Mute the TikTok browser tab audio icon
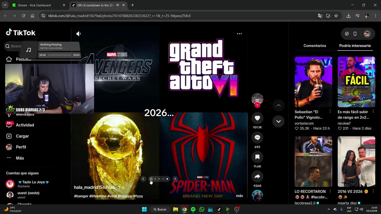381x214 pixels. coord(117,5)
